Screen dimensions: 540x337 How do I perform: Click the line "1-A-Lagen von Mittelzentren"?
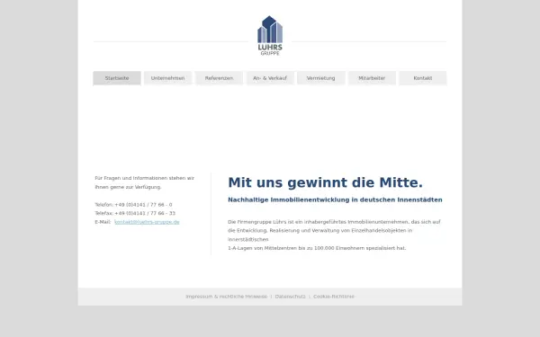(x=317, y=248)
